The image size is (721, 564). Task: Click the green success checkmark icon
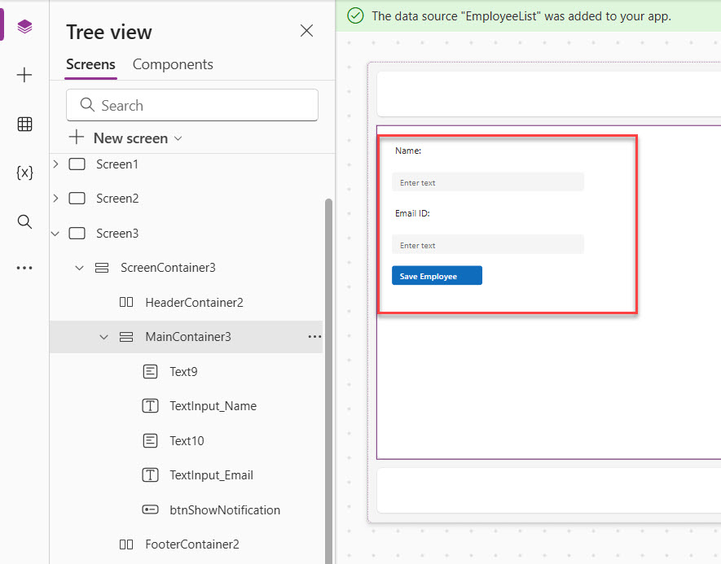coord(355,15)
